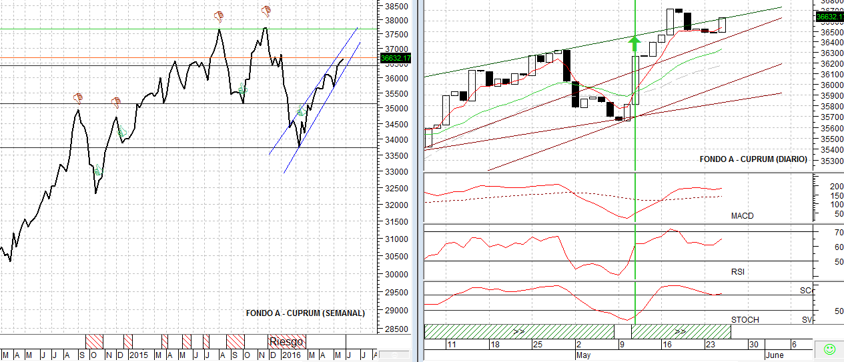The width and height of the screenshot is (844, 362).
Task: Click the 2016 year label on weekly axis
Action: (291, 355)
